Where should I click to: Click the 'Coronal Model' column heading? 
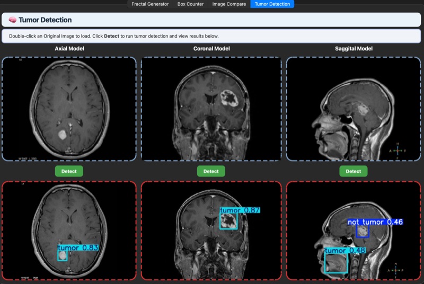[x=211, y=49]
